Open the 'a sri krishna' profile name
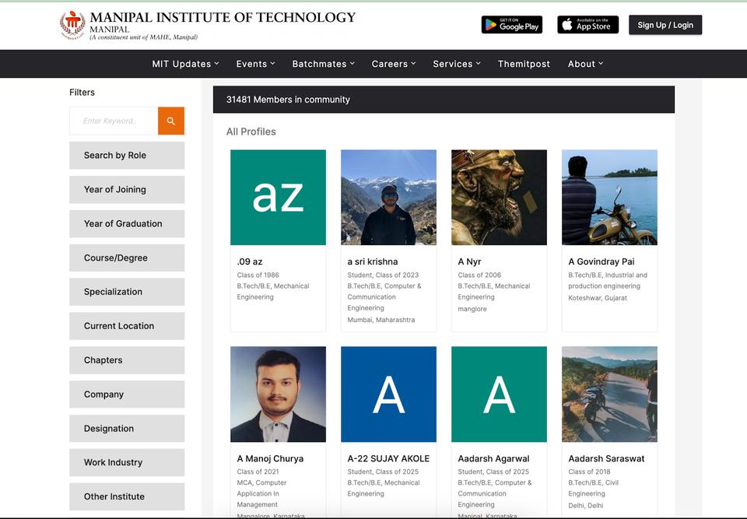The width and height of the screenshot is (747, 519). point(373,261)
